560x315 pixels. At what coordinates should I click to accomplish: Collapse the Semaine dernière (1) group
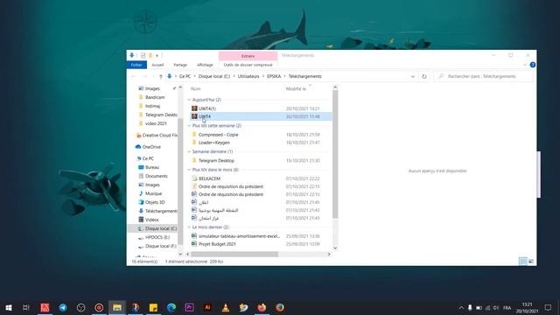[189, 151]
